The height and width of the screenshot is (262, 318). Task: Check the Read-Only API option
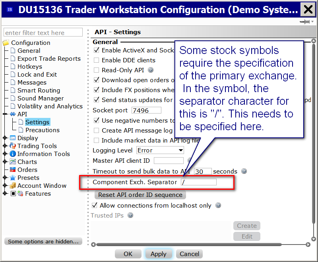96,70
